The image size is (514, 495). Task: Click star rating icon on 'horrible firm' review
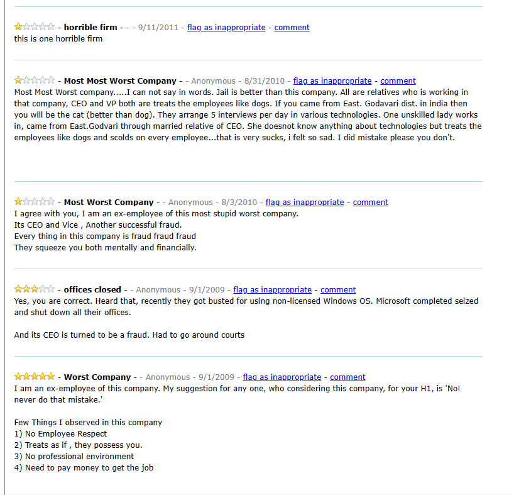click(x=35, y=27)
